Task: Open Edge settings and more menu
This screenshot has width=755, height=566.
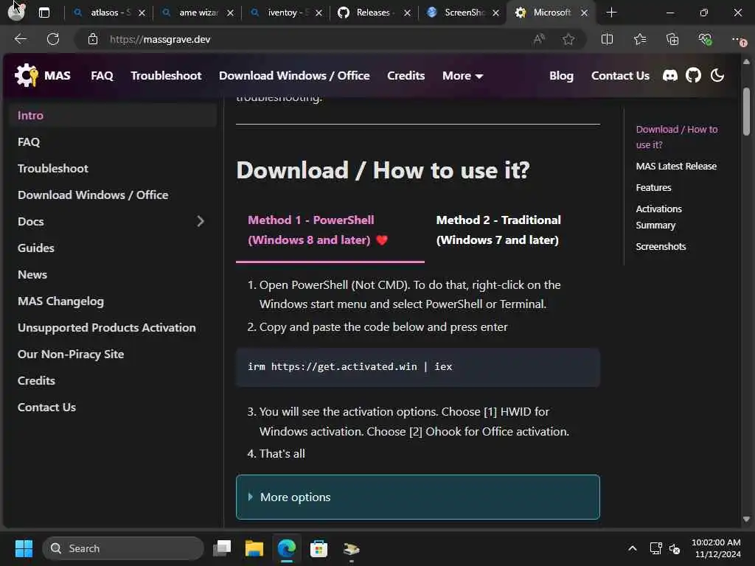Action: 737,39
